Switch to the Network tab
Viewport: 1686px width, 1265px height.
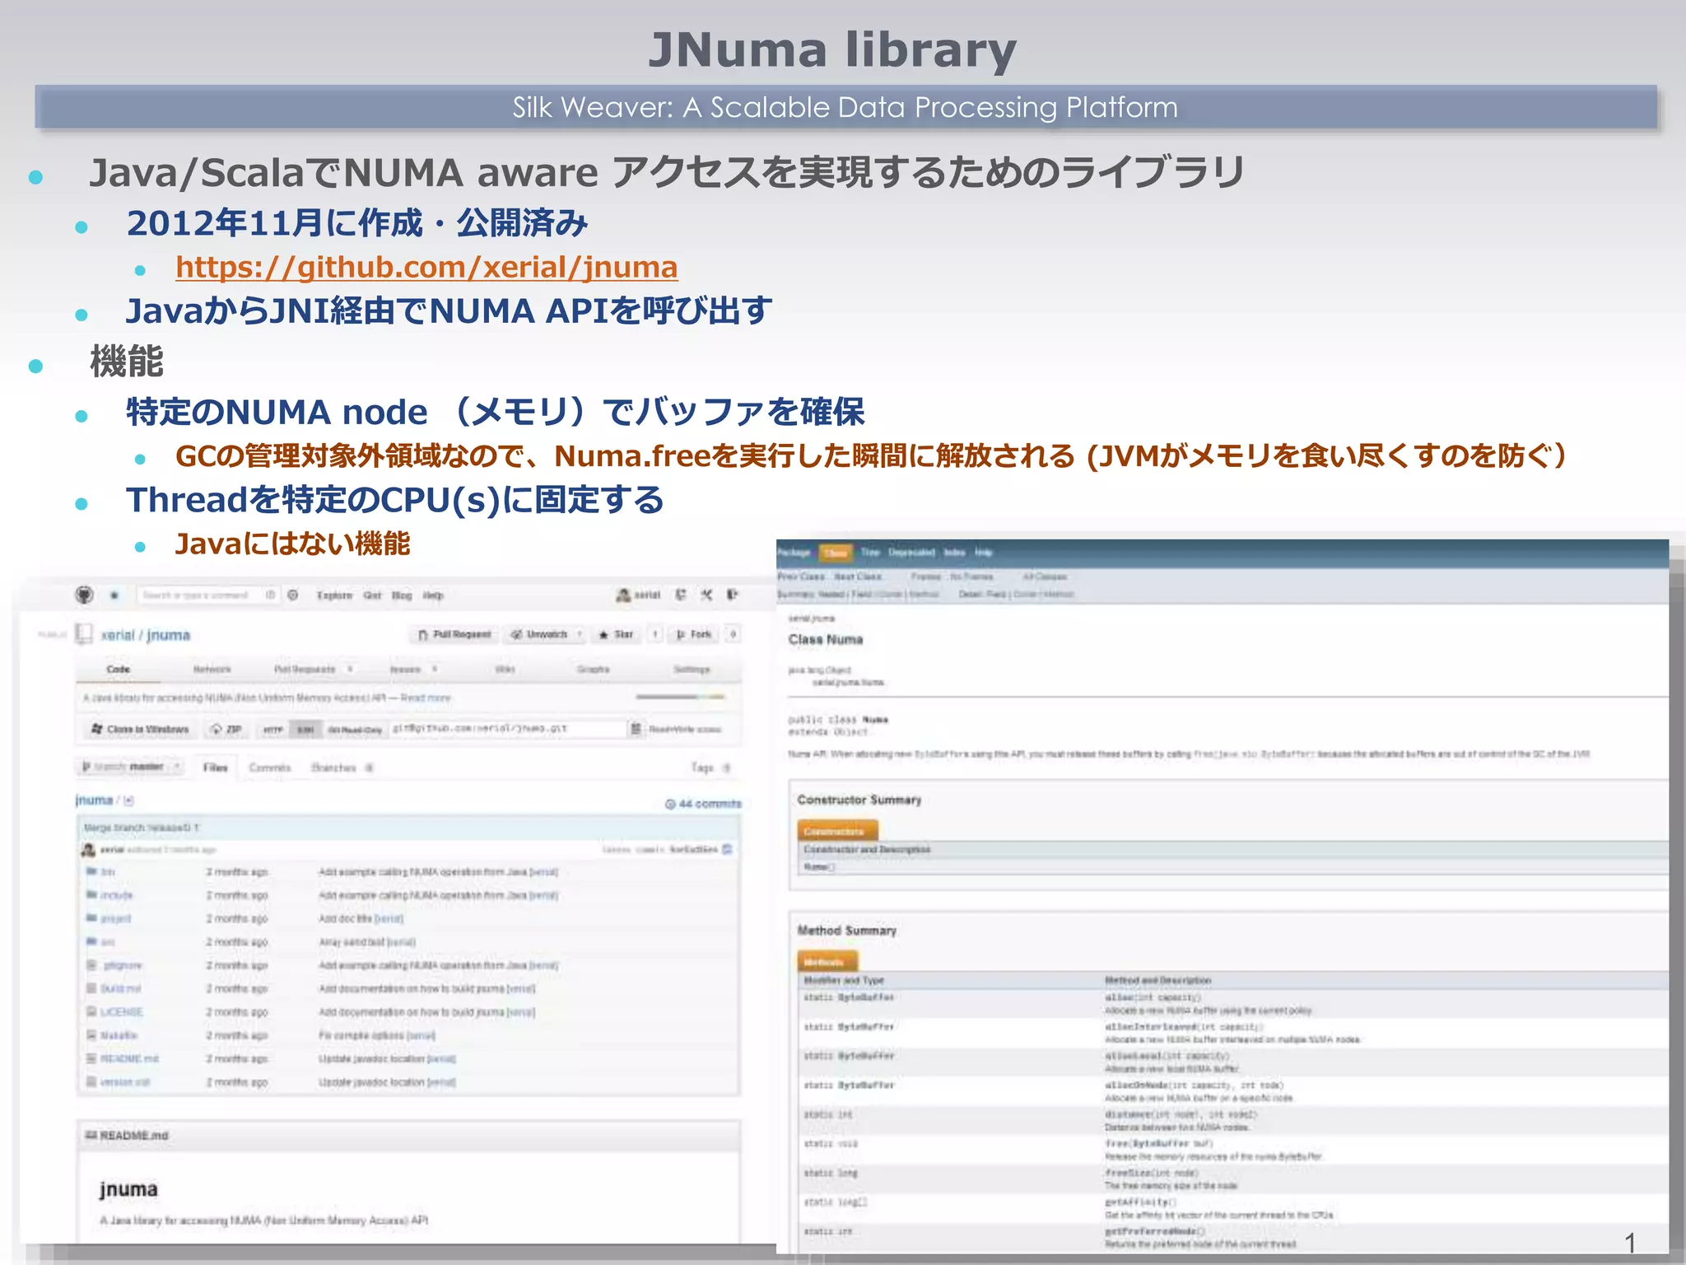click(x=212, y=670)
